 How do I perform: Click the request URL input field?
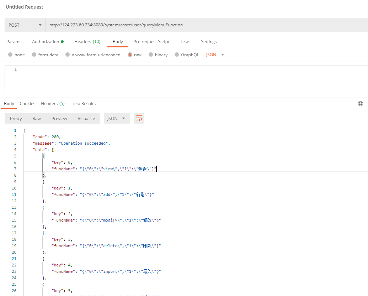pos(206,25)
